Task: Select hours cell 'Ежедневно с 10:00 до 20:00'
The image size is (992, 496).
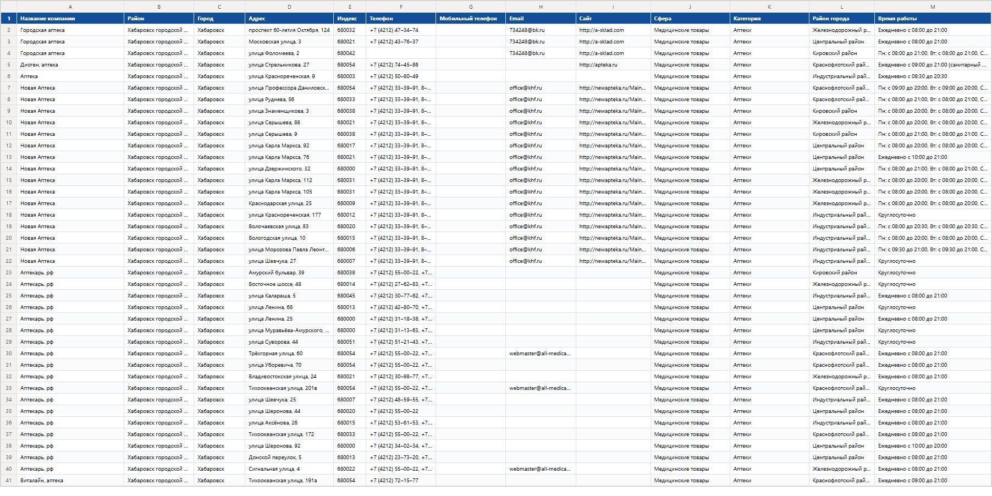Action: (933, 446)
